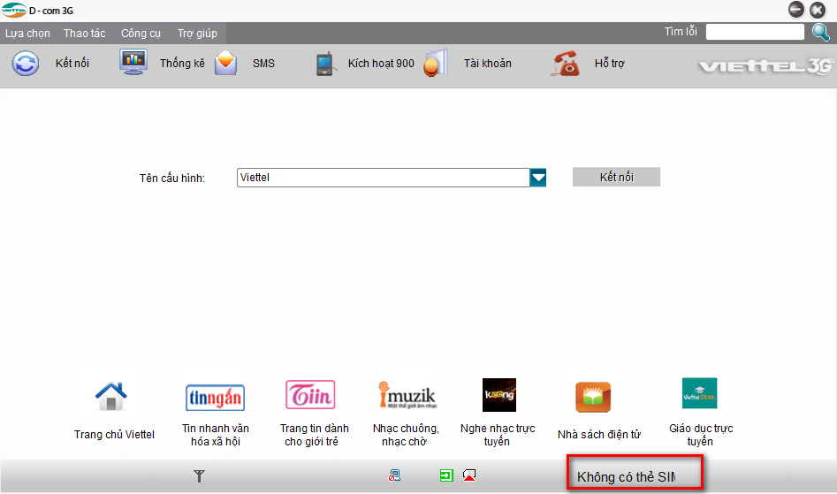Click the Viettel 3G logo
The height and width of the screenshot is (494, 837).
pos(765,66)
